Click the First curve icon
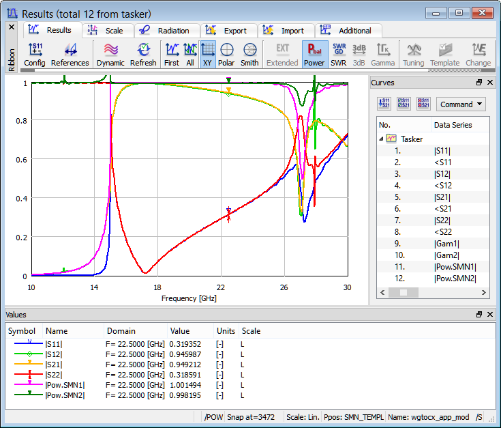Image resolution: width=501 pixels, height=428 pixels. tap(172, 55)
